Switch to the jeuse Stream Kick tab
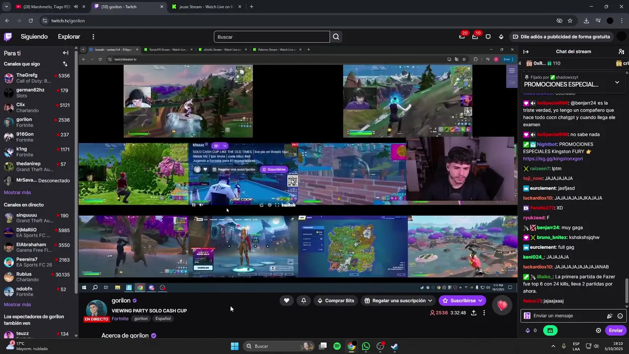 tap(206, 7)
